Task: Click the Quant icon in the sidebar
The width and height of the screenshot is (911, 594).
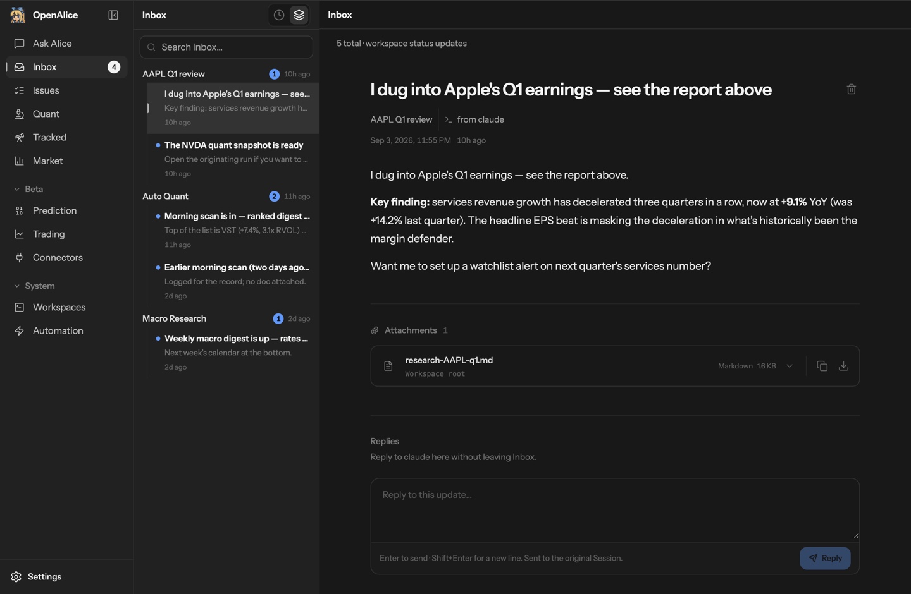Action: 20,114
